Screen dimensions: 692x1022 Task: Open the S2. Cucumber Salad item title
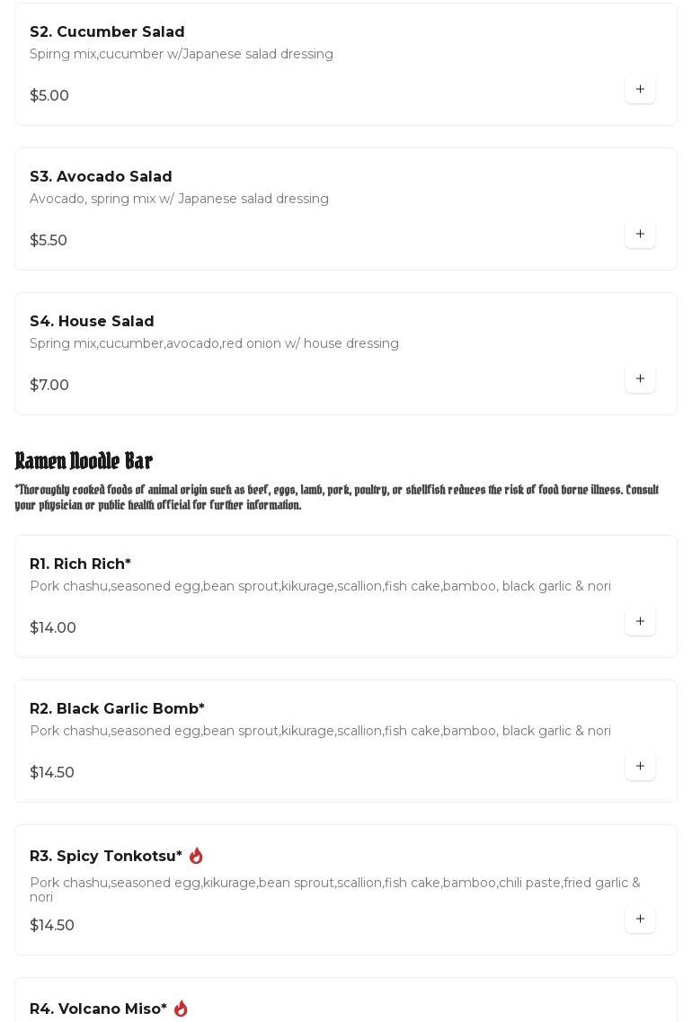[x=107, y=32]
